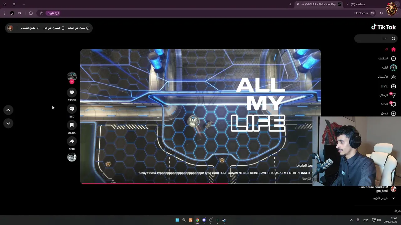Open Explore (استكشف) compass icon
The image size is (401, 225).
point(393,58)
